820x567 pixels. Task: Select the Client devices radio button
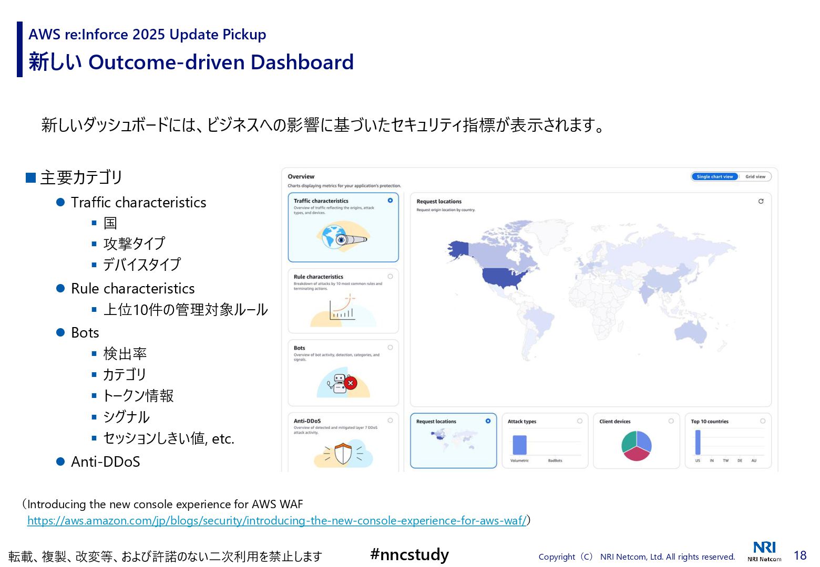coord(671,421)
